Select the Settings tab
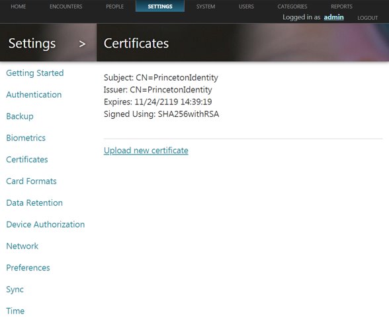This screenshot has height=320, width=389. [x=160, y=6]
